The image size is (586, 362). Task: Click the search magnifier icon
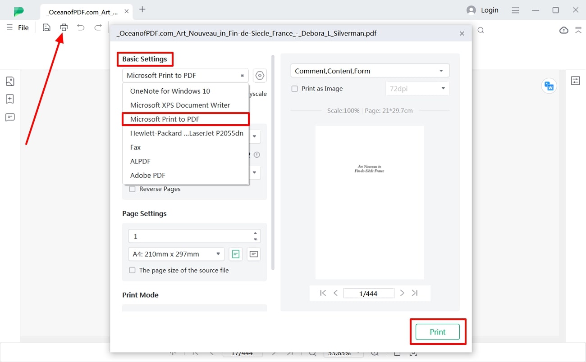[481, 30]
